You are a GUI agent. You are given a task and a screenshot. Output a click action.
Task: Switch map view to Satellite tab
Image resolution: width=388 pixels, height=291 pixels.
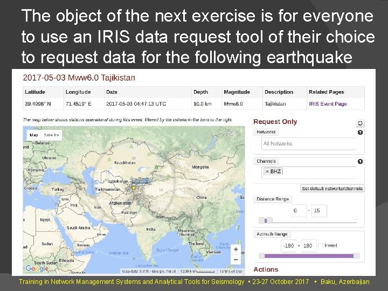[x=51, y=135]
